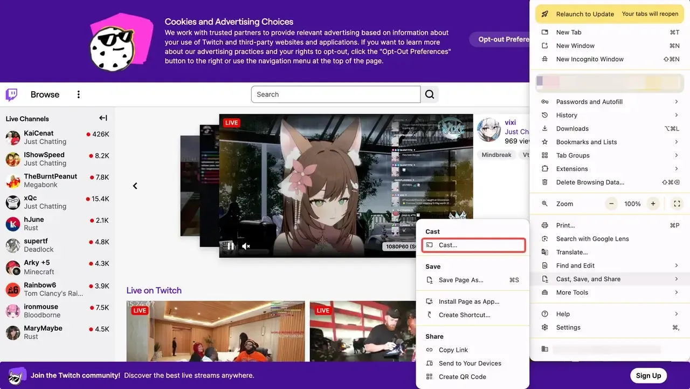Click the Settings gear icon
Image resolution: width=690 pixels, height=389 pixels.
[x=545, y=327]
